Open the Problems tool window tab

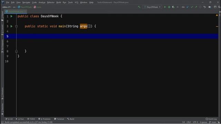click(x=45, y=119)
